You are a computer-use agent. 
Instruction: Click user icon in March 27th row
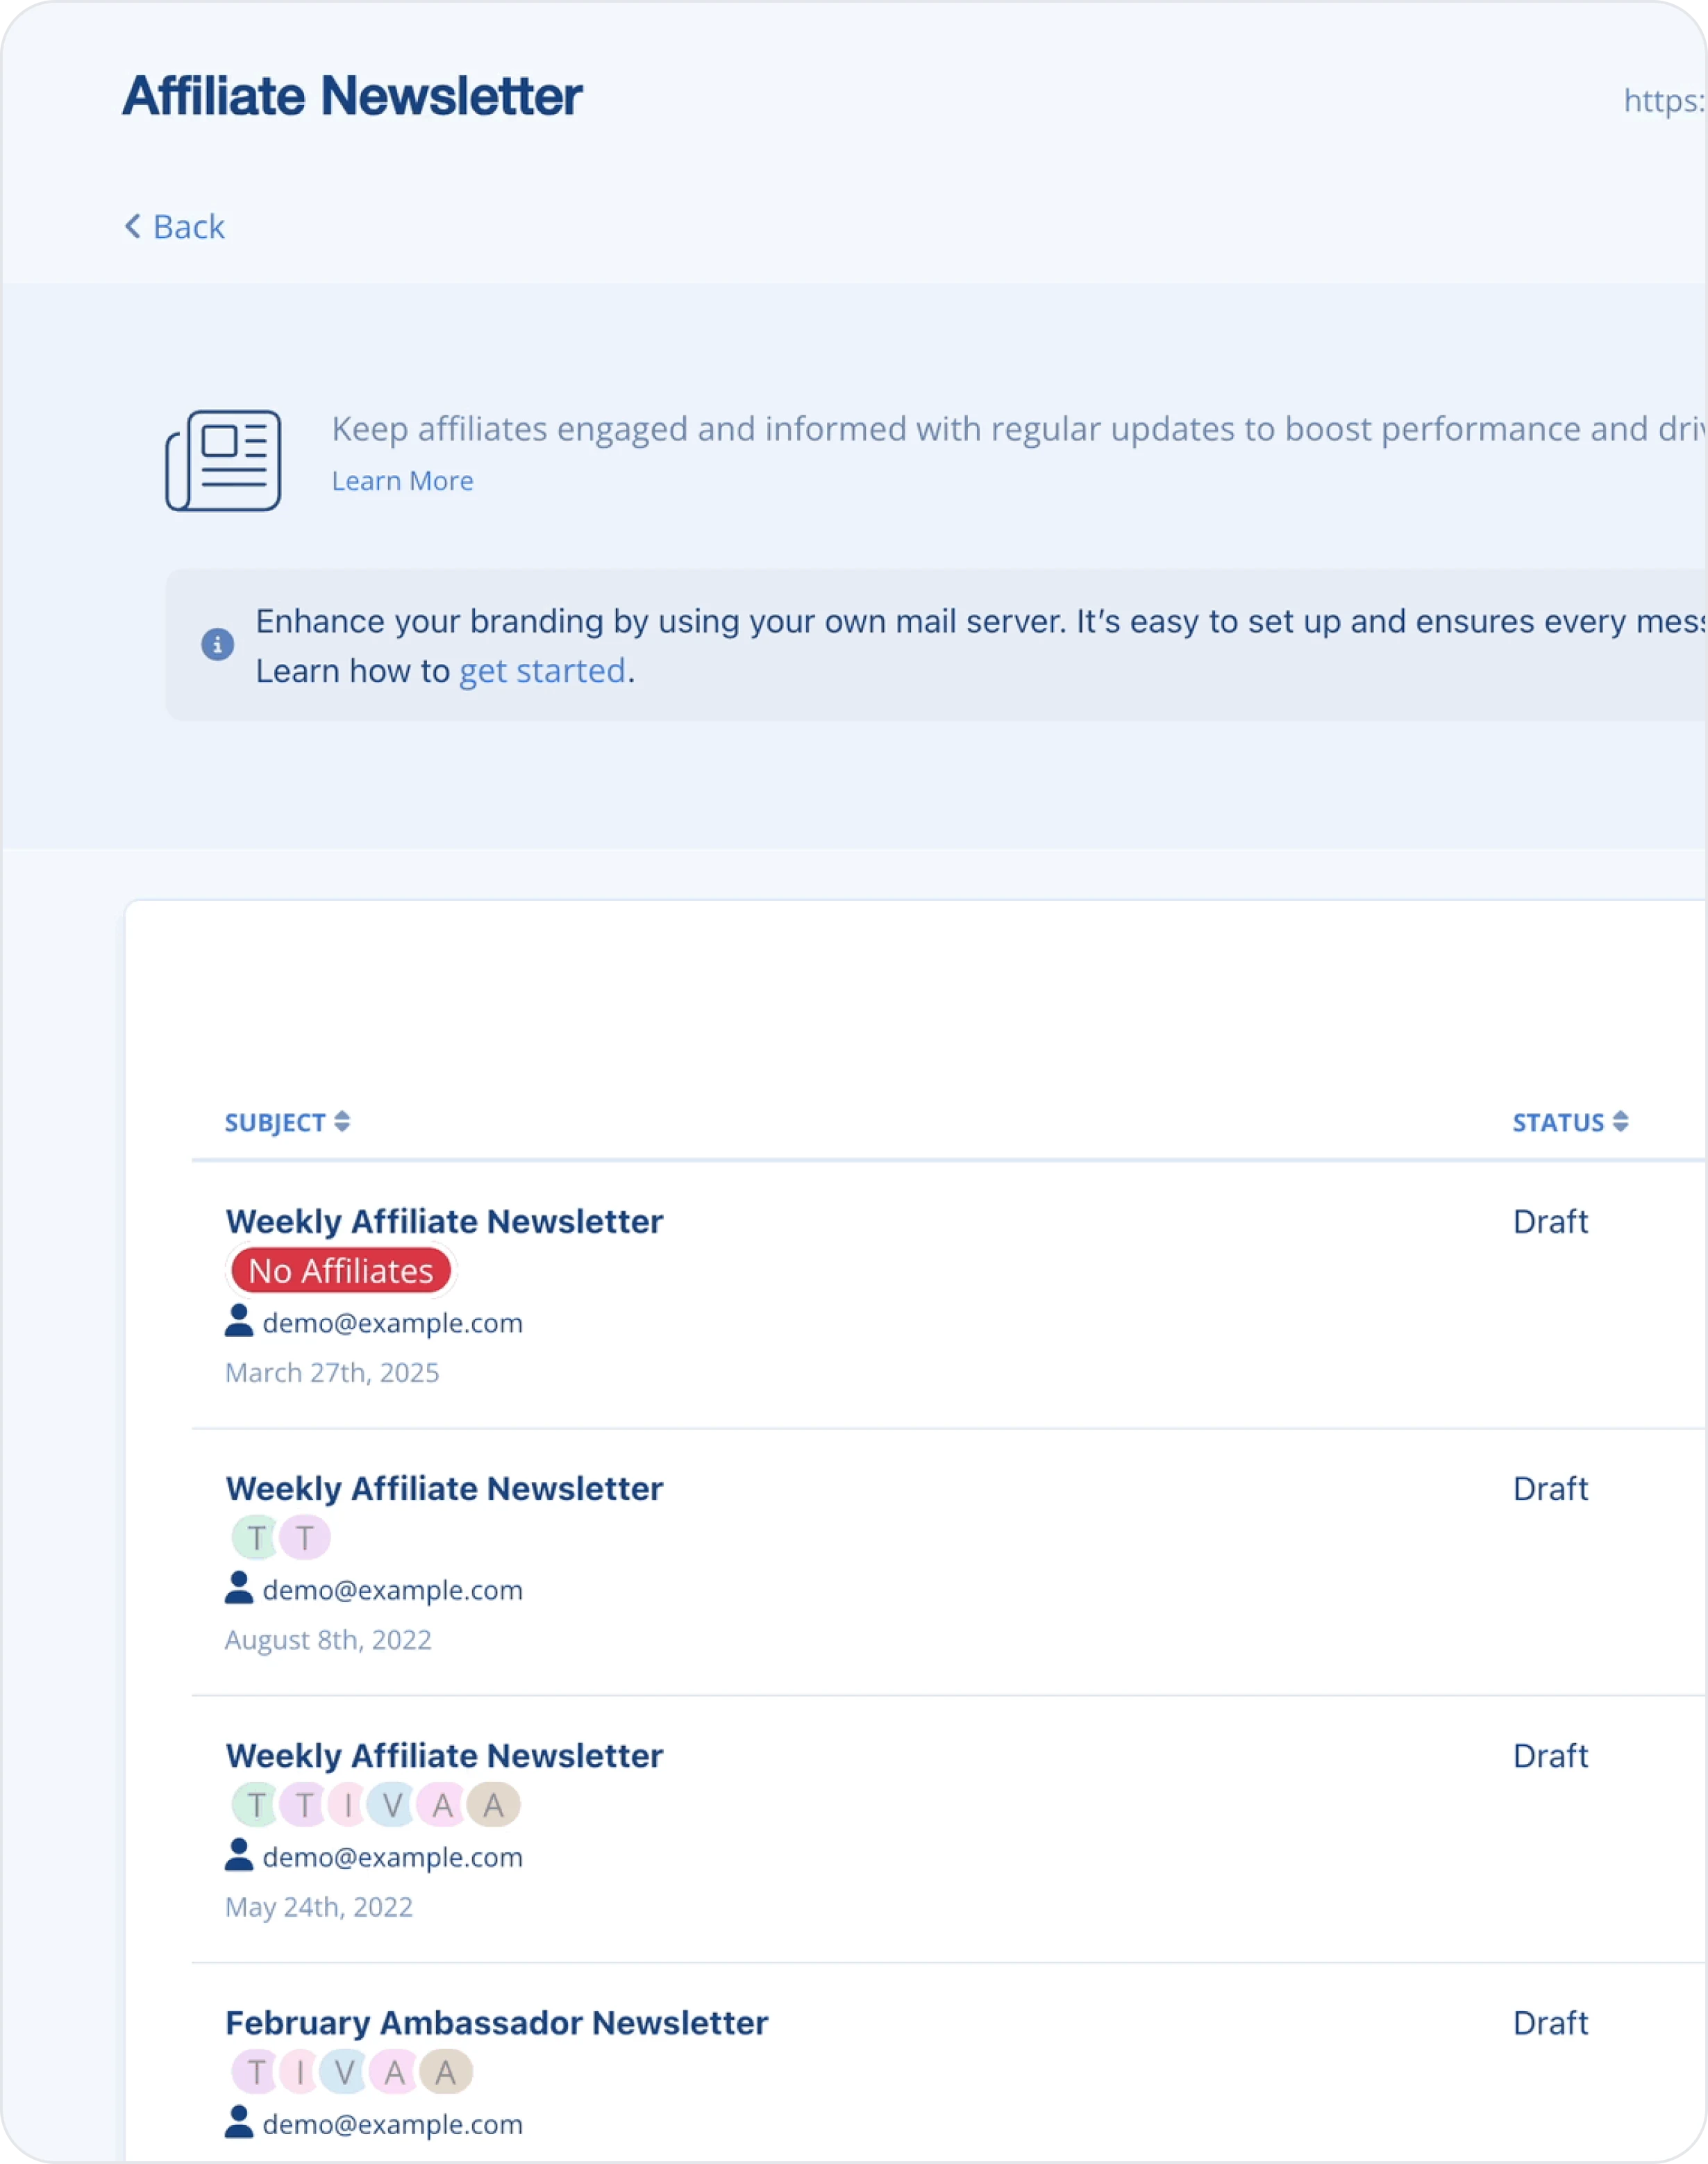coord(239,1321)
